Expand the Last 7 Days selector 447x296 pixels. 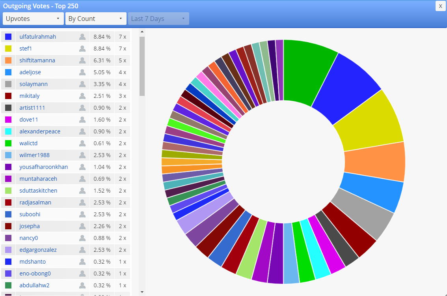coord(158,19)
